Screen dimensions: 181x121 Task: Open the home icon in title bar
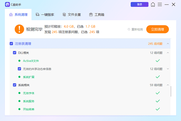(x=153, y=5)
